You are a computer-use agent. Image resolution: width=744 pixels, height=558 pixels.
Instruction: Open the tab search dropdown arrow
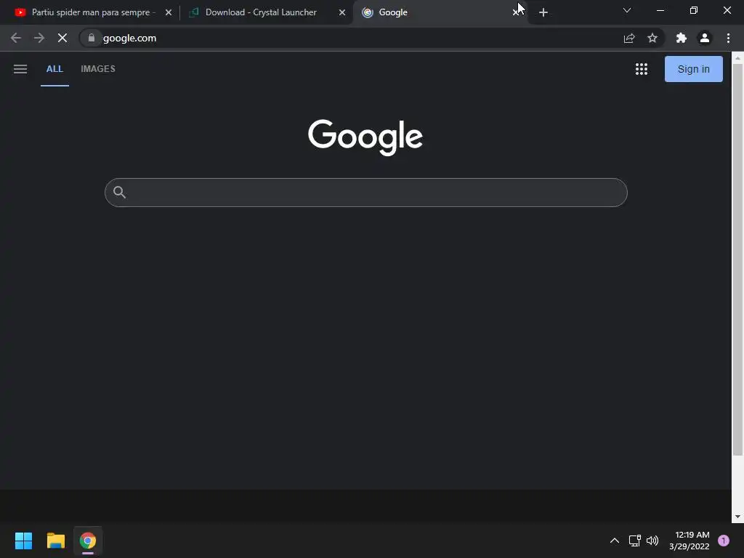[627, 10]
